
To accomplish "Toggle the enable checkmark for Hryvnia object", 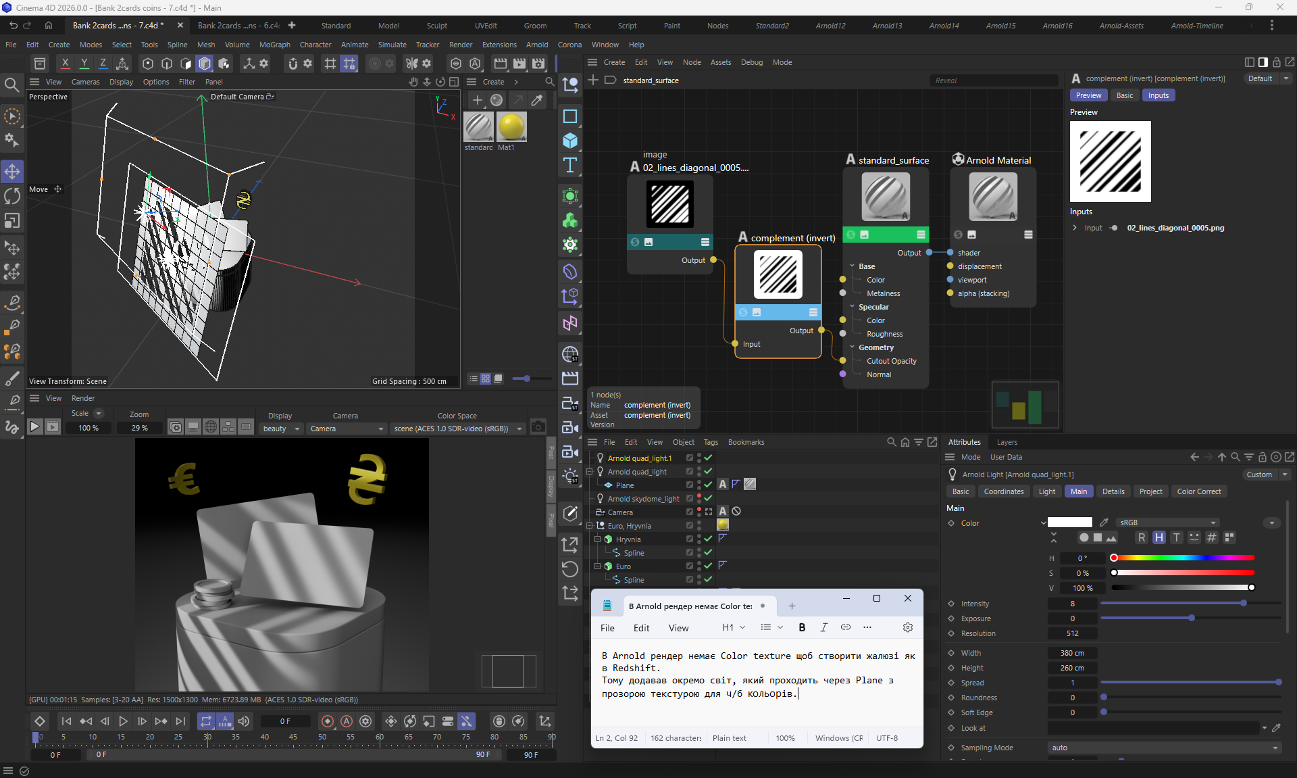I will (x=708, y=539).
